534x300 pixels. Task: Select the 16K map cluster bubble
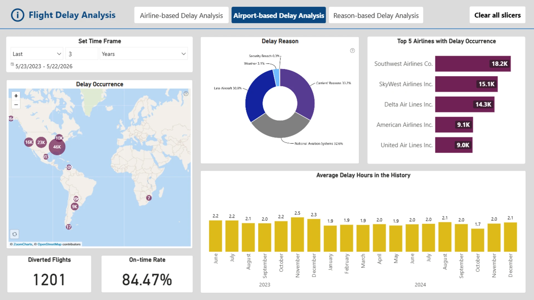click(29, 142)
